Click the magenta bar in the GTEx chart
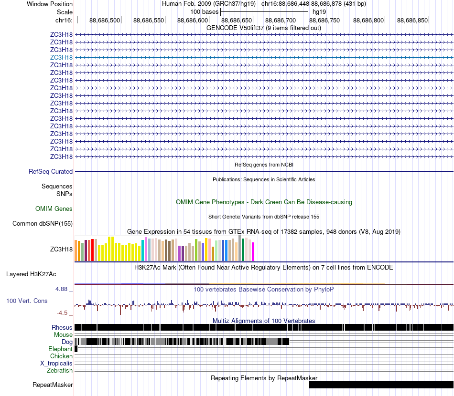Viewport: 454px width, 396px height. click(253, 251)
